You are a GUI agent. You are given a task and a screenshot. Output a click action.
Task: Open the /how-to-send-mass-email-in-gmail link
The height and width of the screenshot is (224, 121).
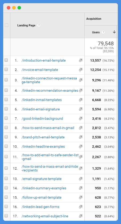[x=48, y=128]
